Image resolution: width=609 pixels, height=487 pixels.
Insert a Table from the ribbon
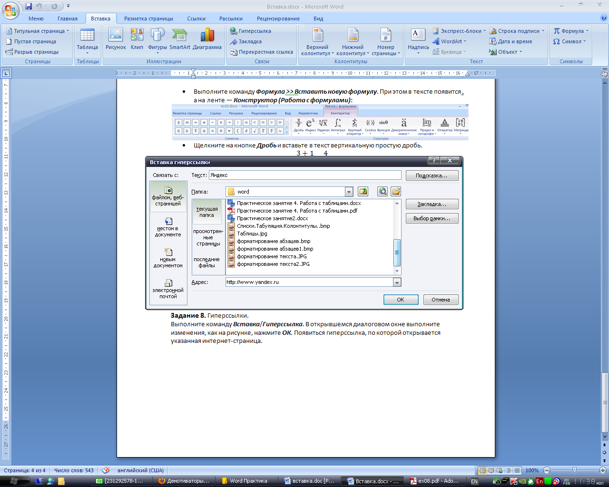pyautogui.click(x=88, y=41)
